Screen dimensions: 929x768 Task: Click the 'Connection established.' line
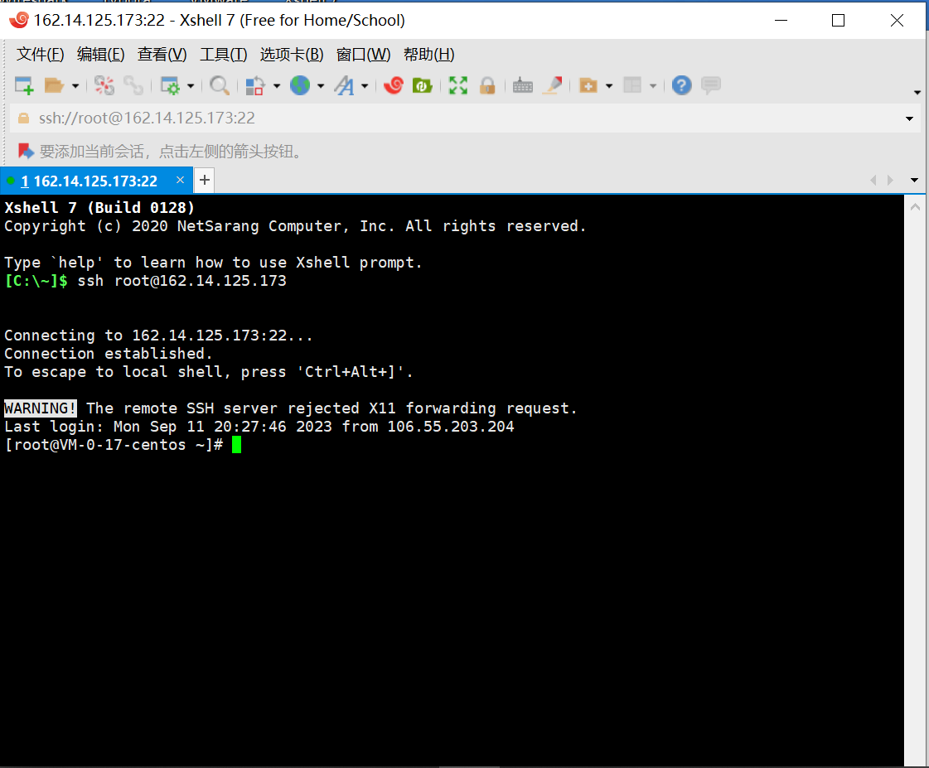(109, 354)
